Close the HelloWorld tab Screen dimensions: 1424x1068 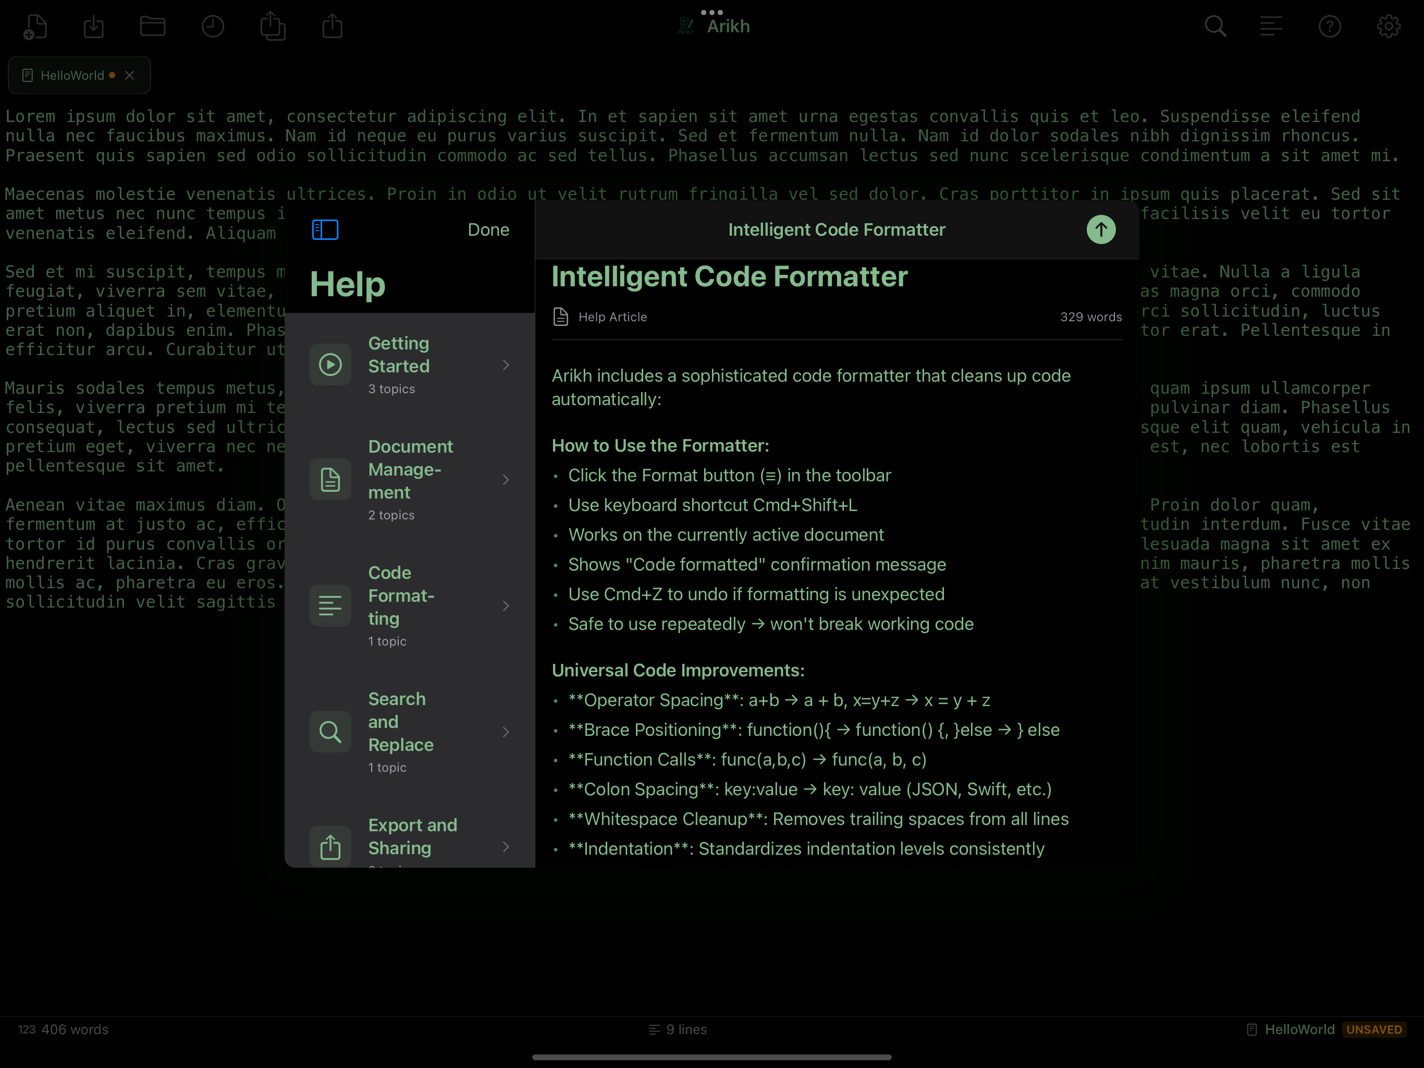[129, 76]
